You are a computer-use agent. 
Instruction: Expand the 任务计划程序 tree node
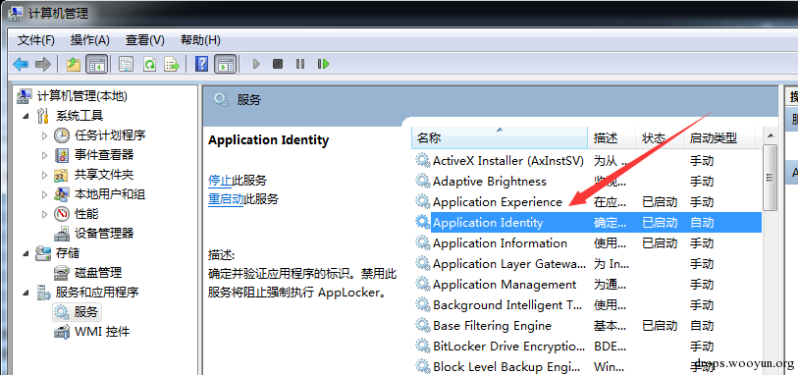tap(45, 135)
